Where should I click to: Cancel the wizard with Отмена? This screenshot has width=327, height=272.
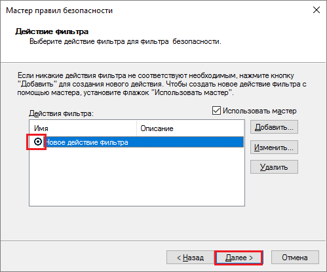295,258
